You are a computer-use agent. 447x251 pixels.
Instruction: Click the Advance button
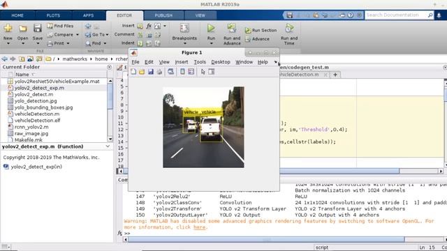[x=257, y=39]
